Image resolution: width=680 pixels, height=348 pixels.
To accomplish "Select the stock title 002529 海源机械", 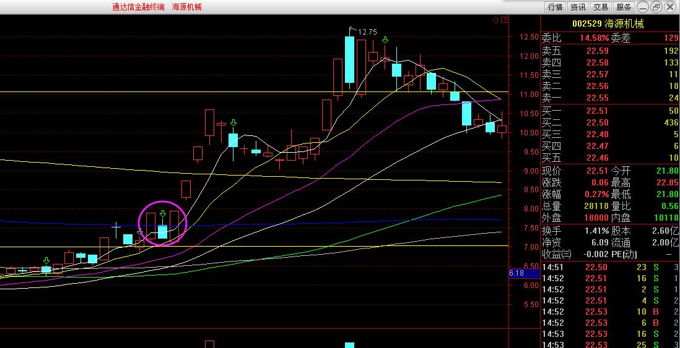I will [608, 24].
